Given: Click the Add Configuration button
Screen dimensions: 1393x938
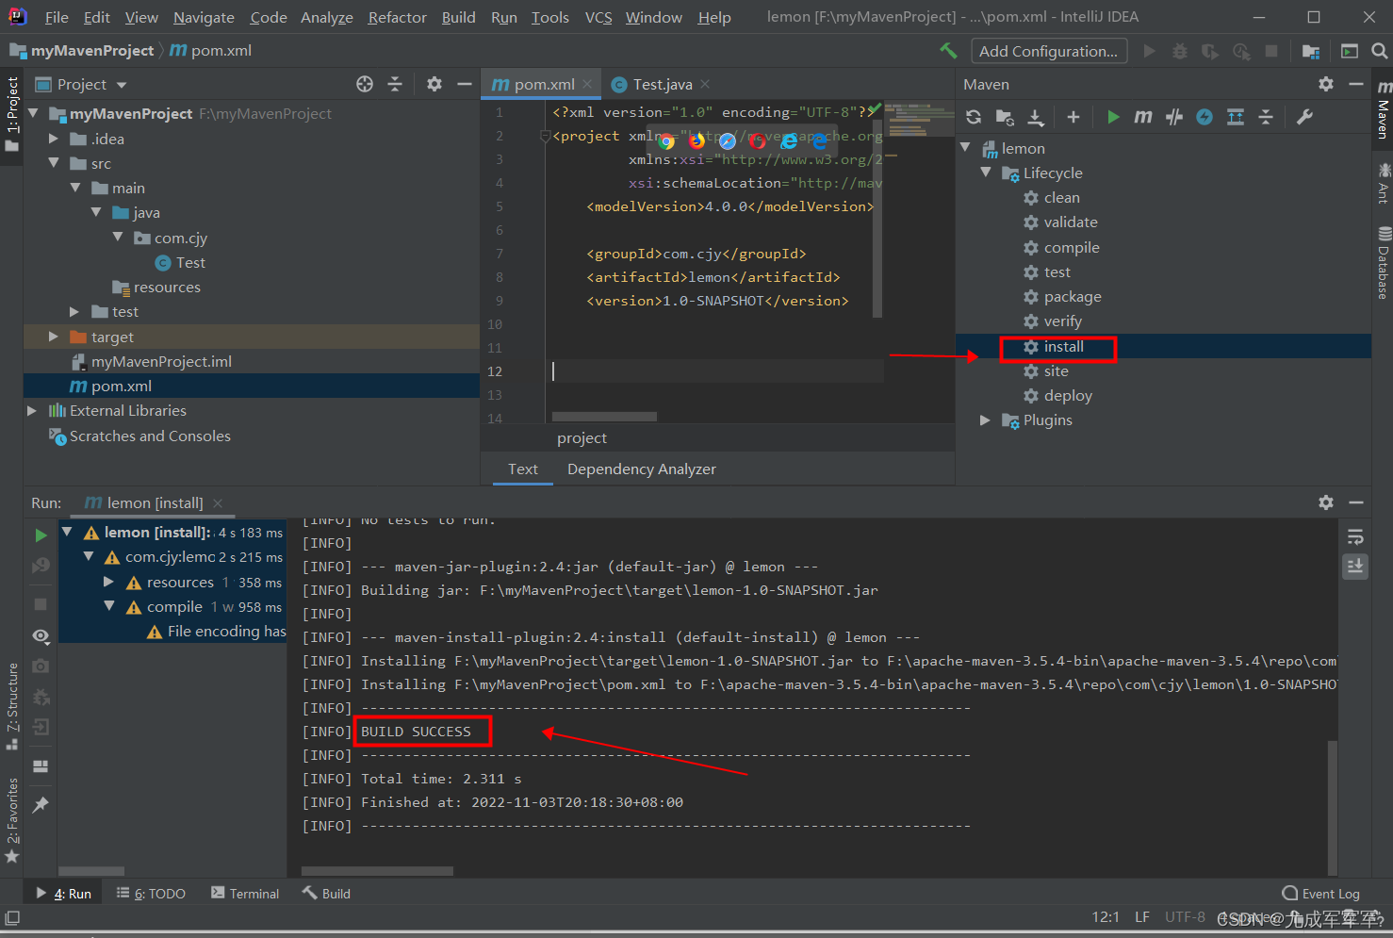Looking at the screenshot, I should 1048,51.
